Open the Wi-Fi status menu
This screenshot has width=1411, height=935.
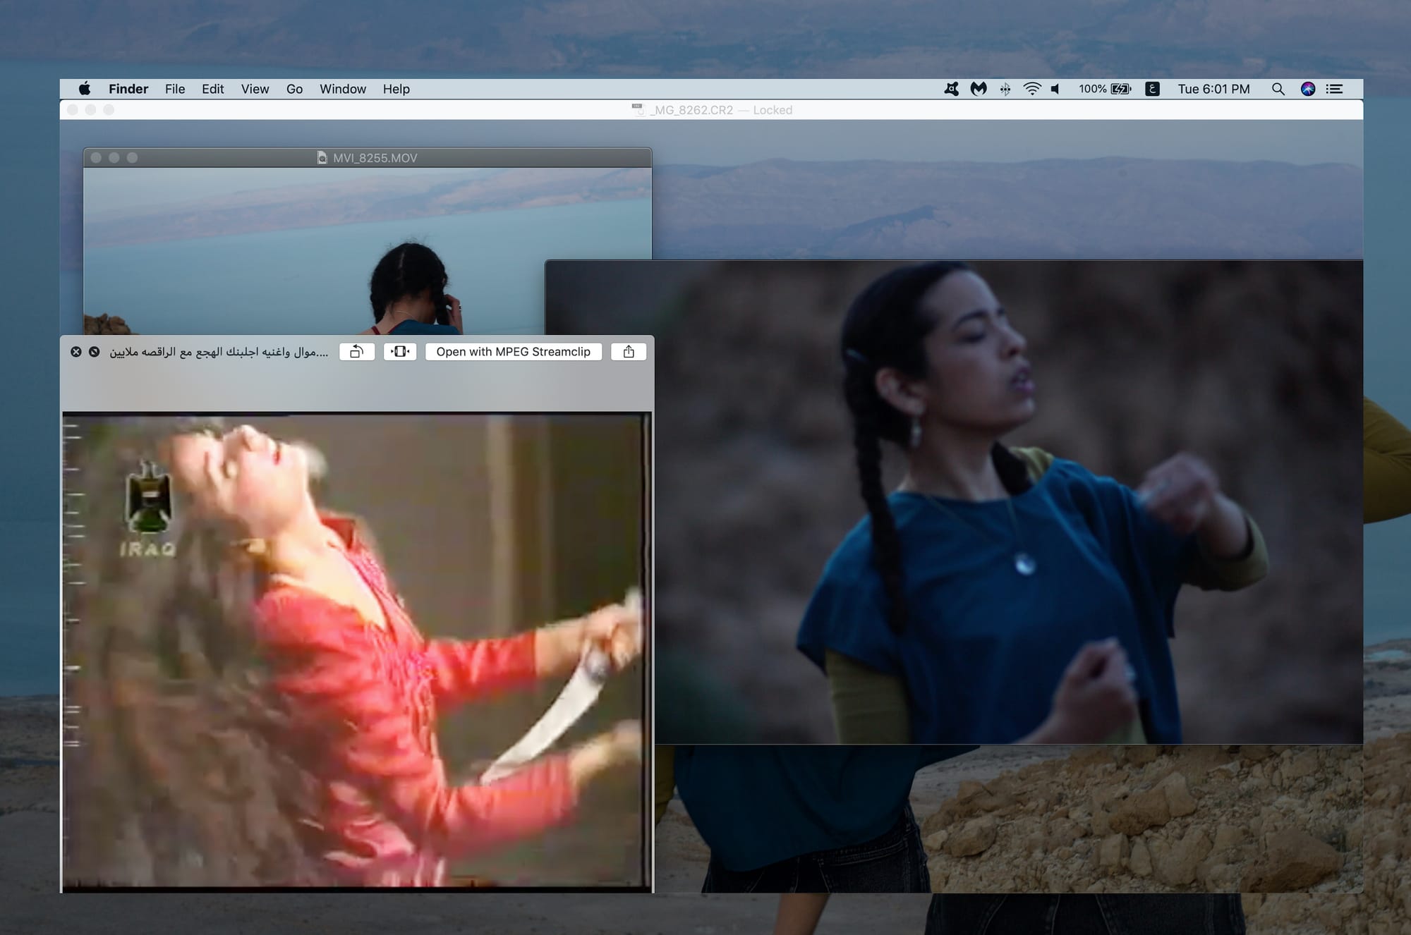pos(1031,89)
